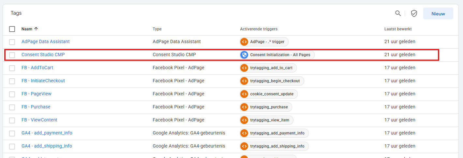Open the trytagging_begin_checkout trigger

(272, 81)
